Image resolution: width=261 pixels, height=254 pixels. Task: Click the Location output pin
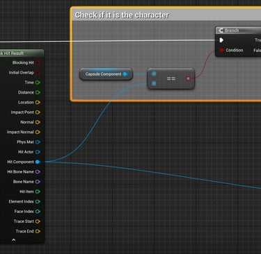[38, 102]
